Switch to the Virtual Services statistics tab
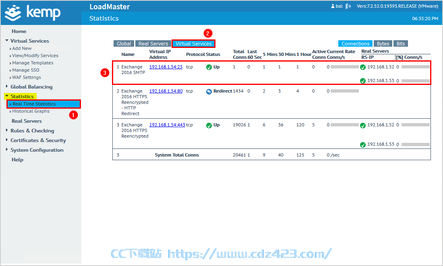 click(194, 44)
